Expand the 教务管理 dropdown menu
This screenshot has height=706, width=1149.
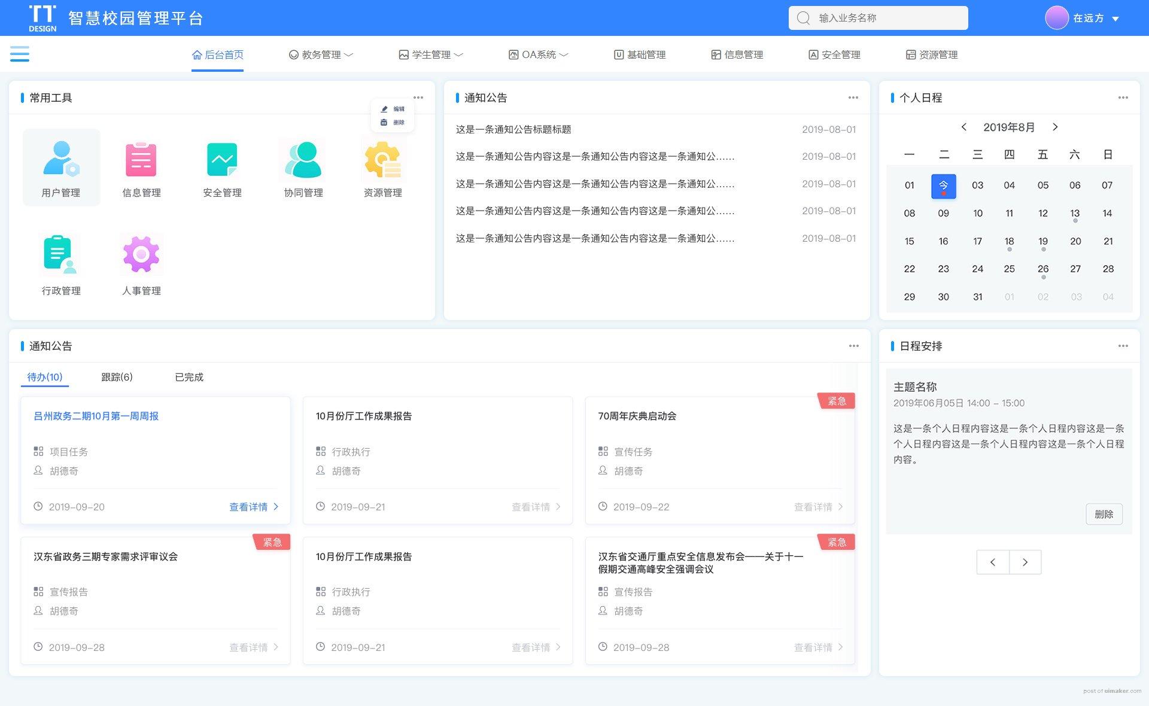321,54
